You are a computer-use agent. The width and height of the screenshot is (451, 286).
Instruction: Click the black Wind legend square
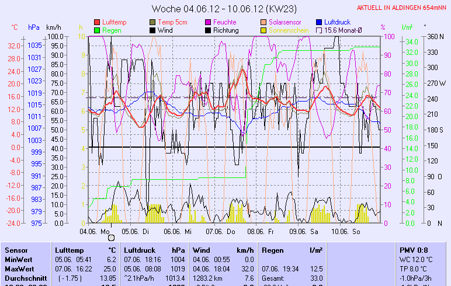coord(153,30)
